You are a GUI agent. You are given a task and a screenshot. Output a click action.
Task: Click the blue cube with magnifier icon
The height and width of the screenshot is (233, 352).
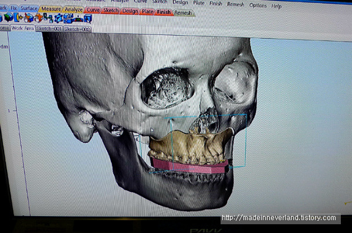(x=88, y=19)
